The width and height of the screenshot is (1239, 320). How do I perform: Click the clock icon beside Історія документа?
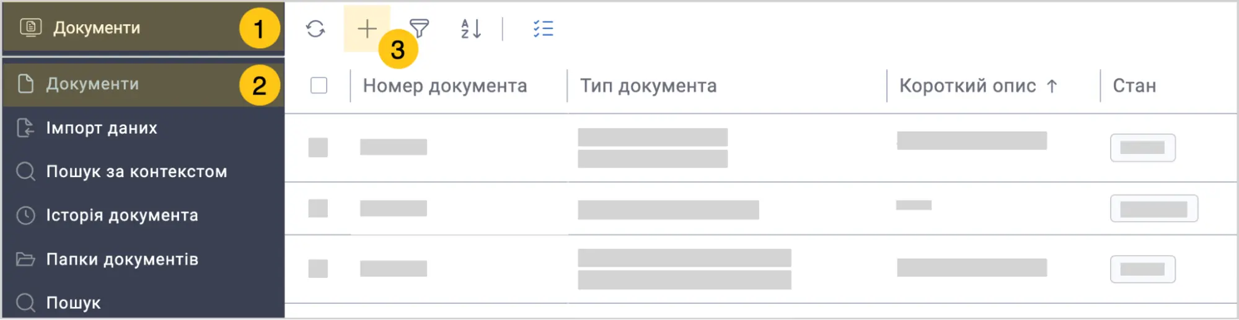pos(25,215)
